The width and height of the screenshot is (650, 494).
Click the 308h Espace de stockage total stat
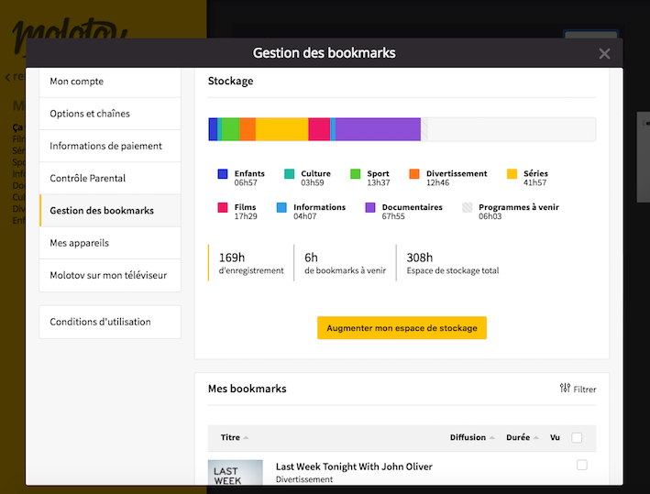(453, 263)
